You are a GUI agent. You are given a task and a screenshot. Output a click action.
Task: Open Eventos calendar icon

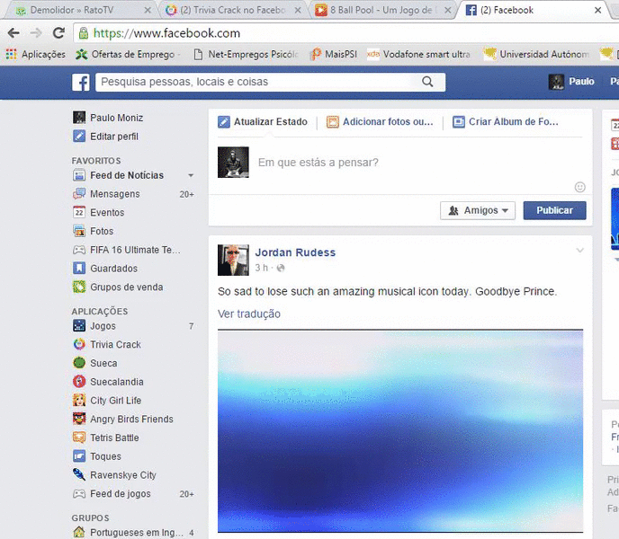80,213
